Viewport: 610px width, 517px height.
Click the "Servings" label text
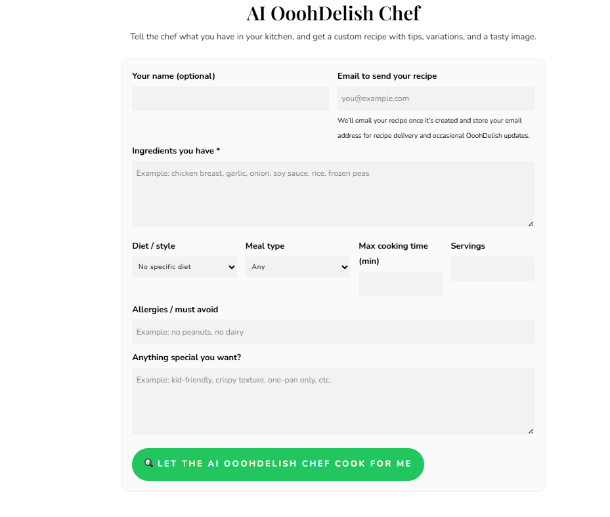[x=468, y=246]
